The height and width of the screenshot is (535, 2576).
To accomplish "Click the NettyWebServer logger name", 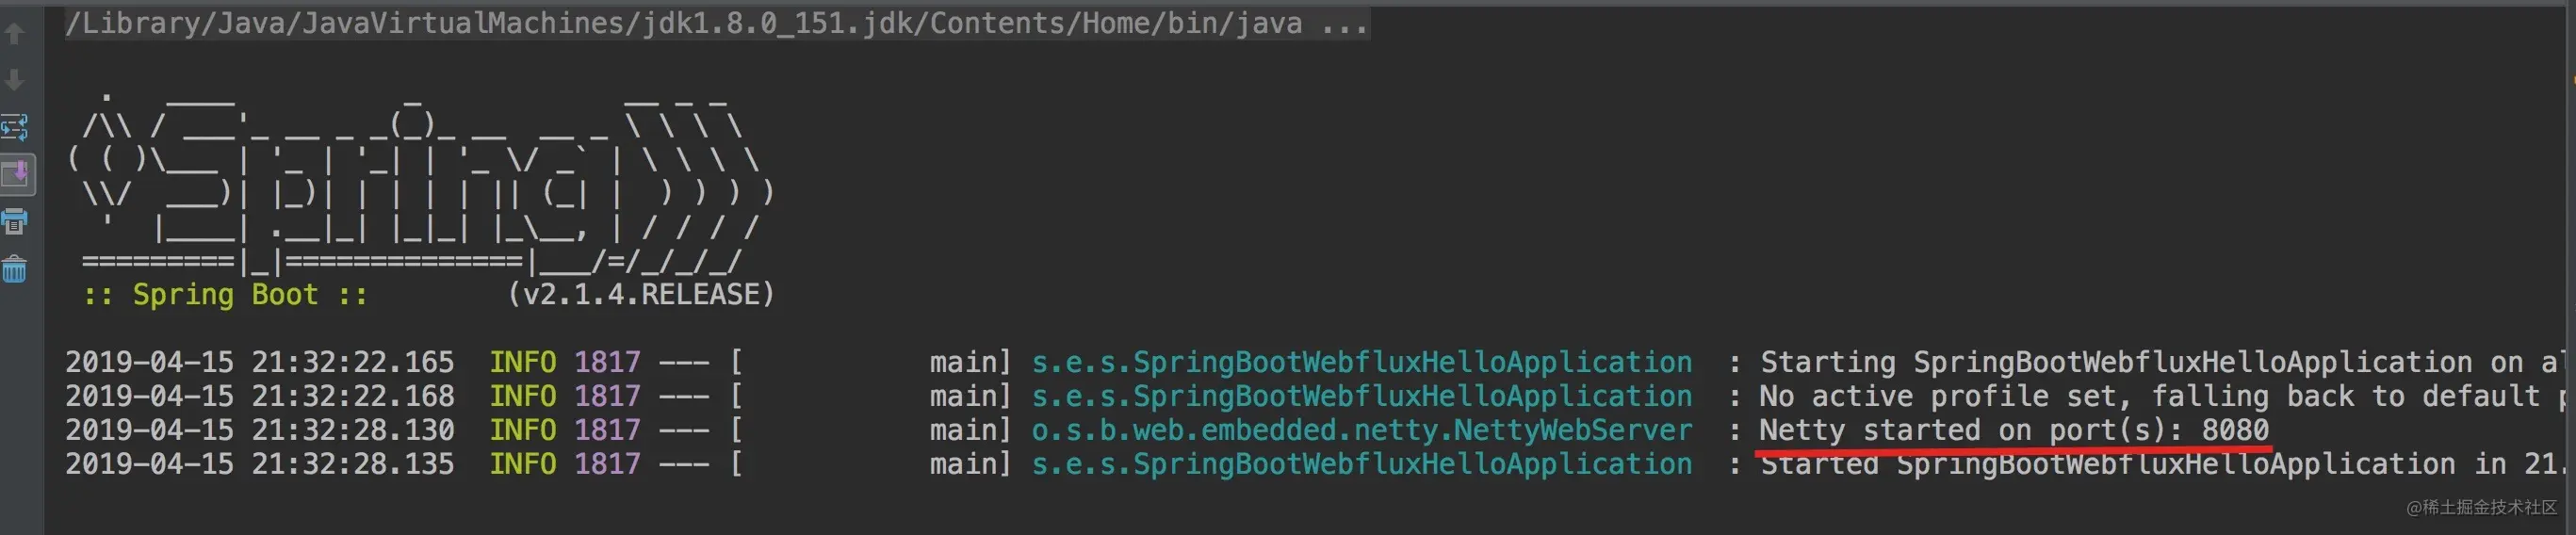I will pos(1361,430).
